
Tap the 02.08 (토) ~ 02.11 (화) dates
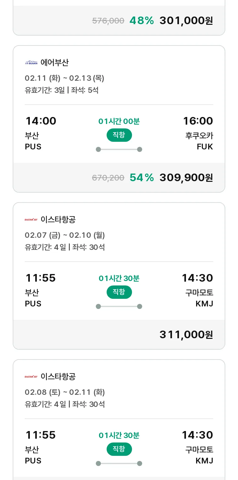65,392
